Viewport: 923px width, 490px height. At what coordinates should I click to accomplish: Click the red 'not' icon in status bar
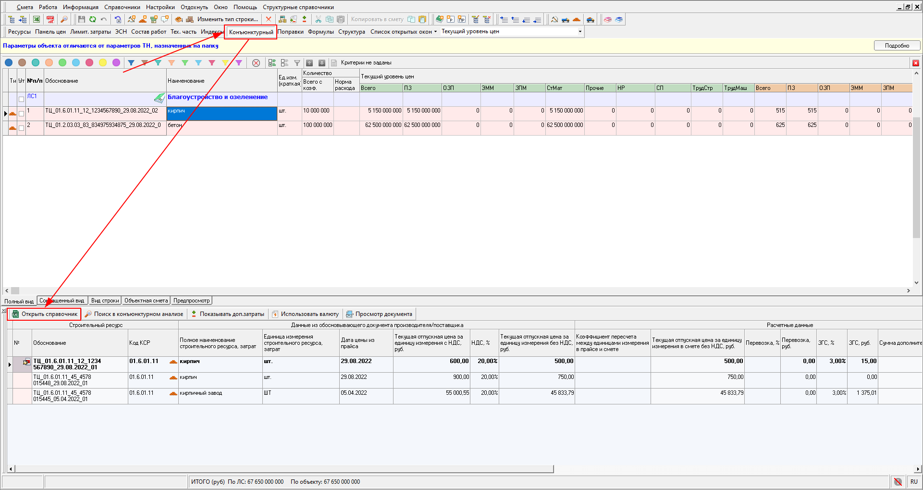point(898,481)
